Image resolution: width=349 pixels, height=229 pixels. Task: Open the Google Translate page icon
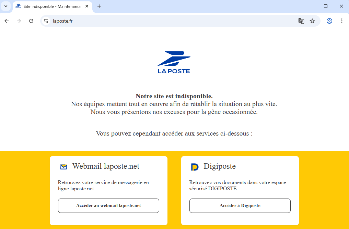click(301, 21)
